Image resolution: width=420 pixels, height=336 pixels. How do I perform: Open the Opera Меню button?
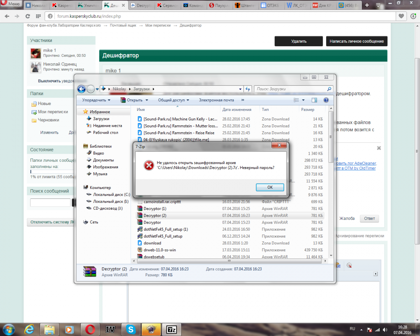[11, 4]
